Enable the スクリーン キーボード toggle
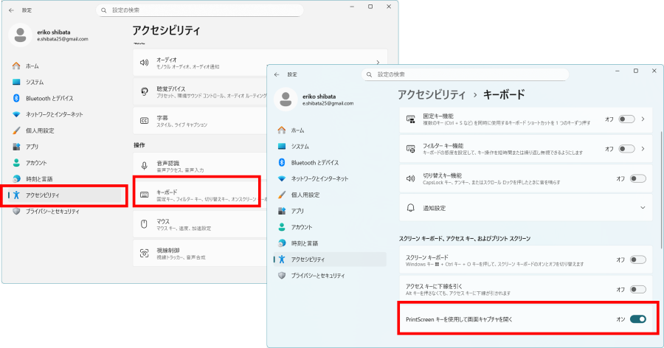Screen dimensions: 664x348 [637, 260]
